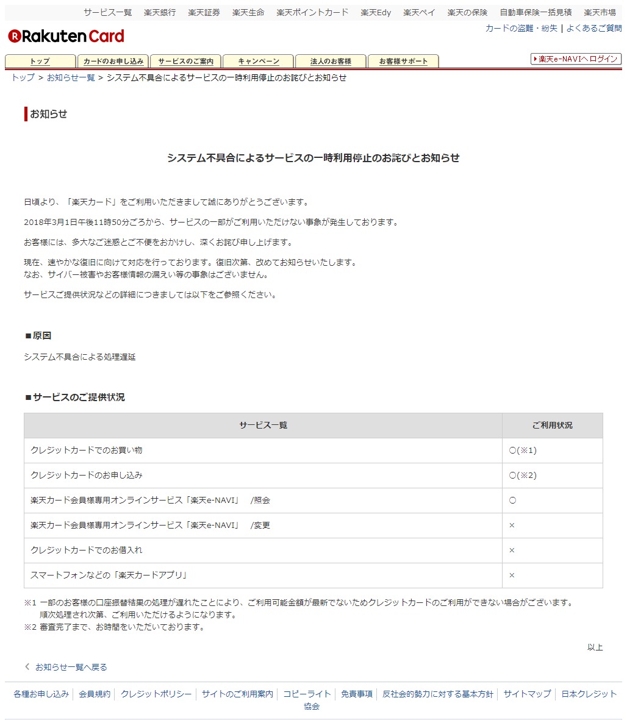Image resolution: width=627 pixels, height=720 pixels.
Task: Open the サービス一覧 top link
Action: point(107,12)
